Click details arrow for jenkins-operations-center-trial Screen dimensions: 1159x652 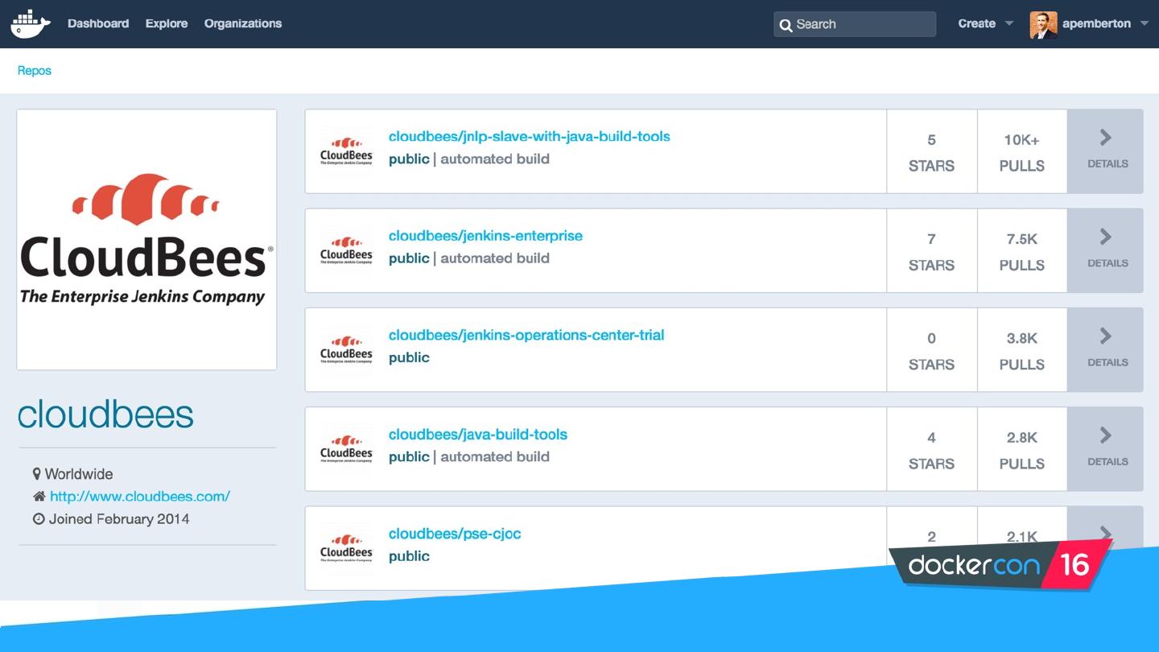1105,336
